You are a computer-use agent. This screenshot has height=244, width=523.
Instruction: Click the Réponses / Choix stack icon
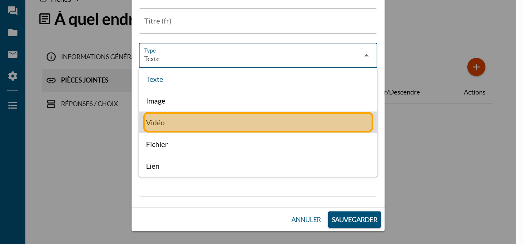pyautogui.click(x=51, y=104)
